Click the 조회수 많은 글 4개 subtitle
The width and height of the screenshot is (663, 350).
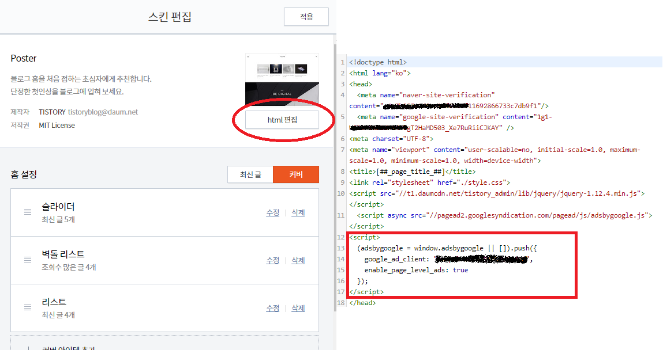click(69, 267)
